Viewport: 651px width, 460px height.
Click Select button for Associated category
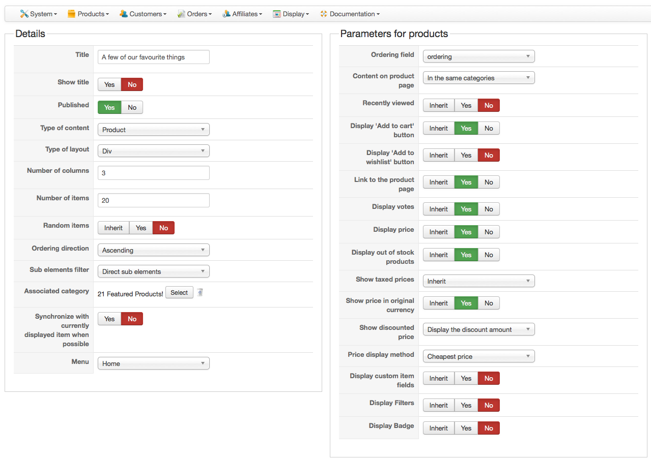pos(179,292)
